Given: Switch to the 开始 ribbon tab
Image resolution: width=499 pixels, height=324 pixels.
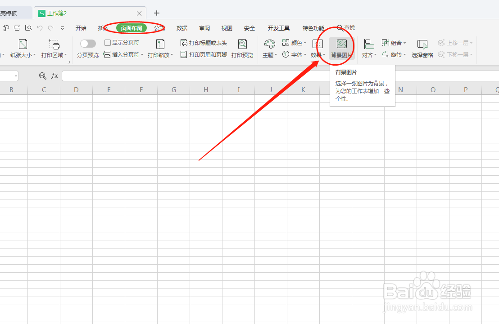Looking at the screenshot, I should 81,27.
